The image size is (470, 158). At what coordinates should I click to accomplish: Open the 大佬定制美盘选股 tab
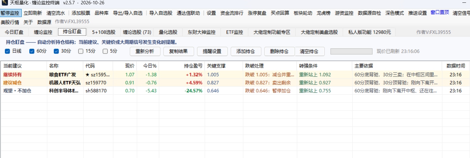point(319,32)
